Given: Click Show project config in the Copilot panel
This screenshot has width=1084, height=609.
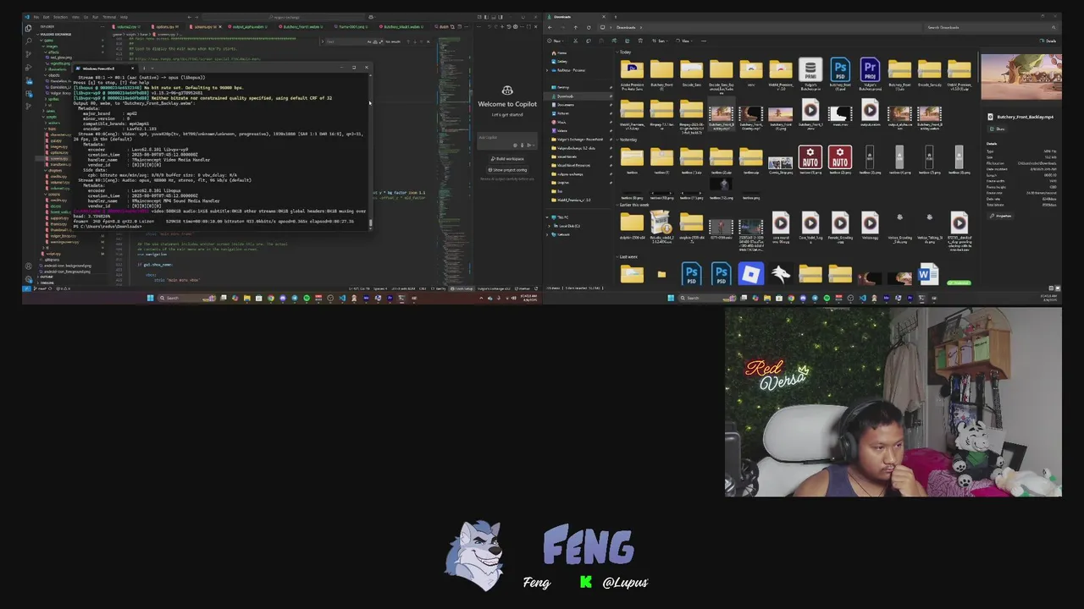Looking at the screenshot, I should (x=507, y=170).
